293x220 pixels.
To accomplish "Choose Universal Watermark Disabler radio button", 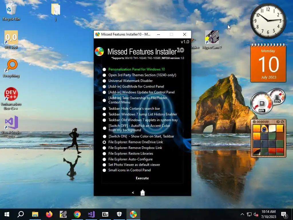I will [104, 81].
